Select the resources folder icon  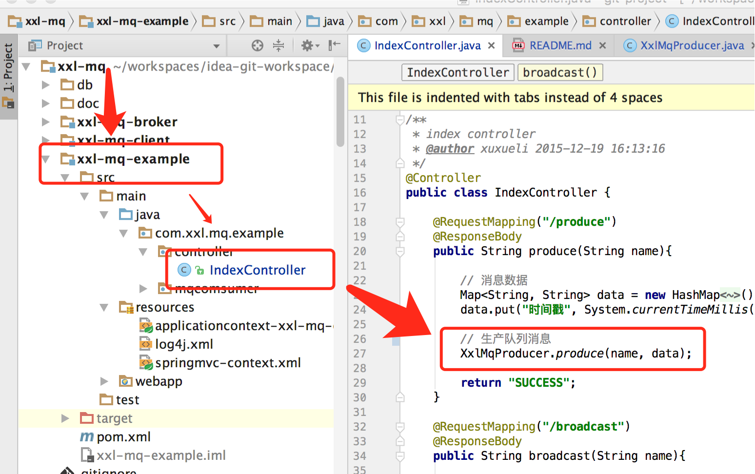126,307
